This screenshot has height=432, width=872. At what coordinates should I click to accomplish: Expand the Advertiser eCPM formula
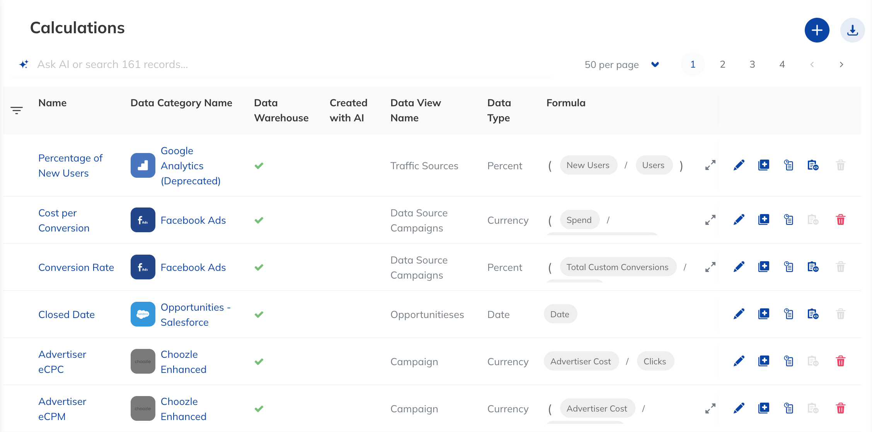pyautogui.click(x=710, y=408)
